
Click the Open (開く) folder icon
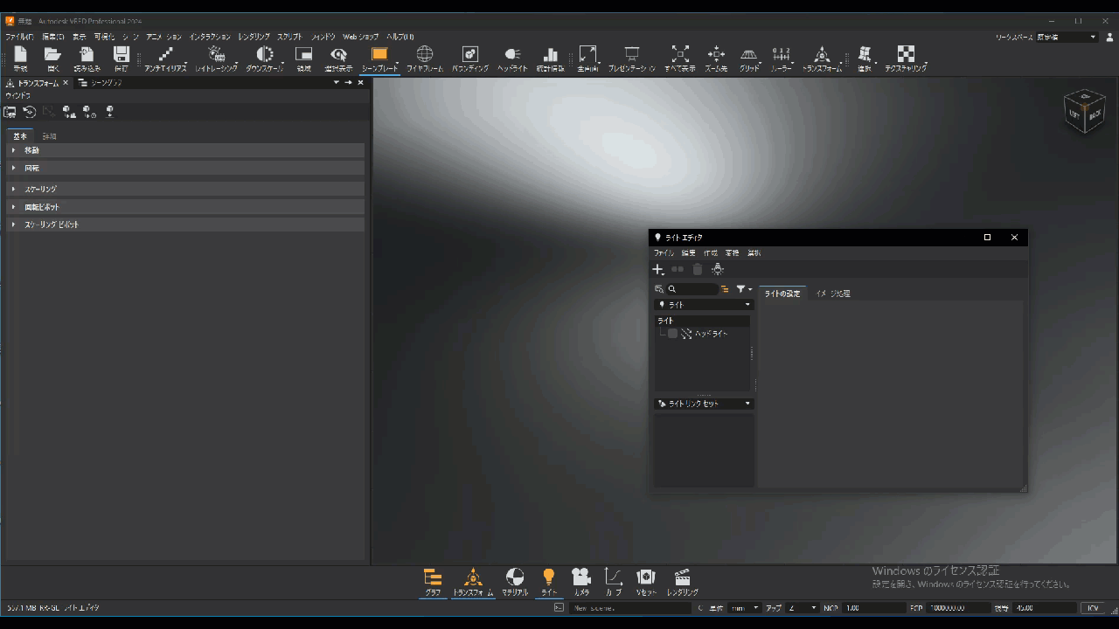[x=53, y=59]
